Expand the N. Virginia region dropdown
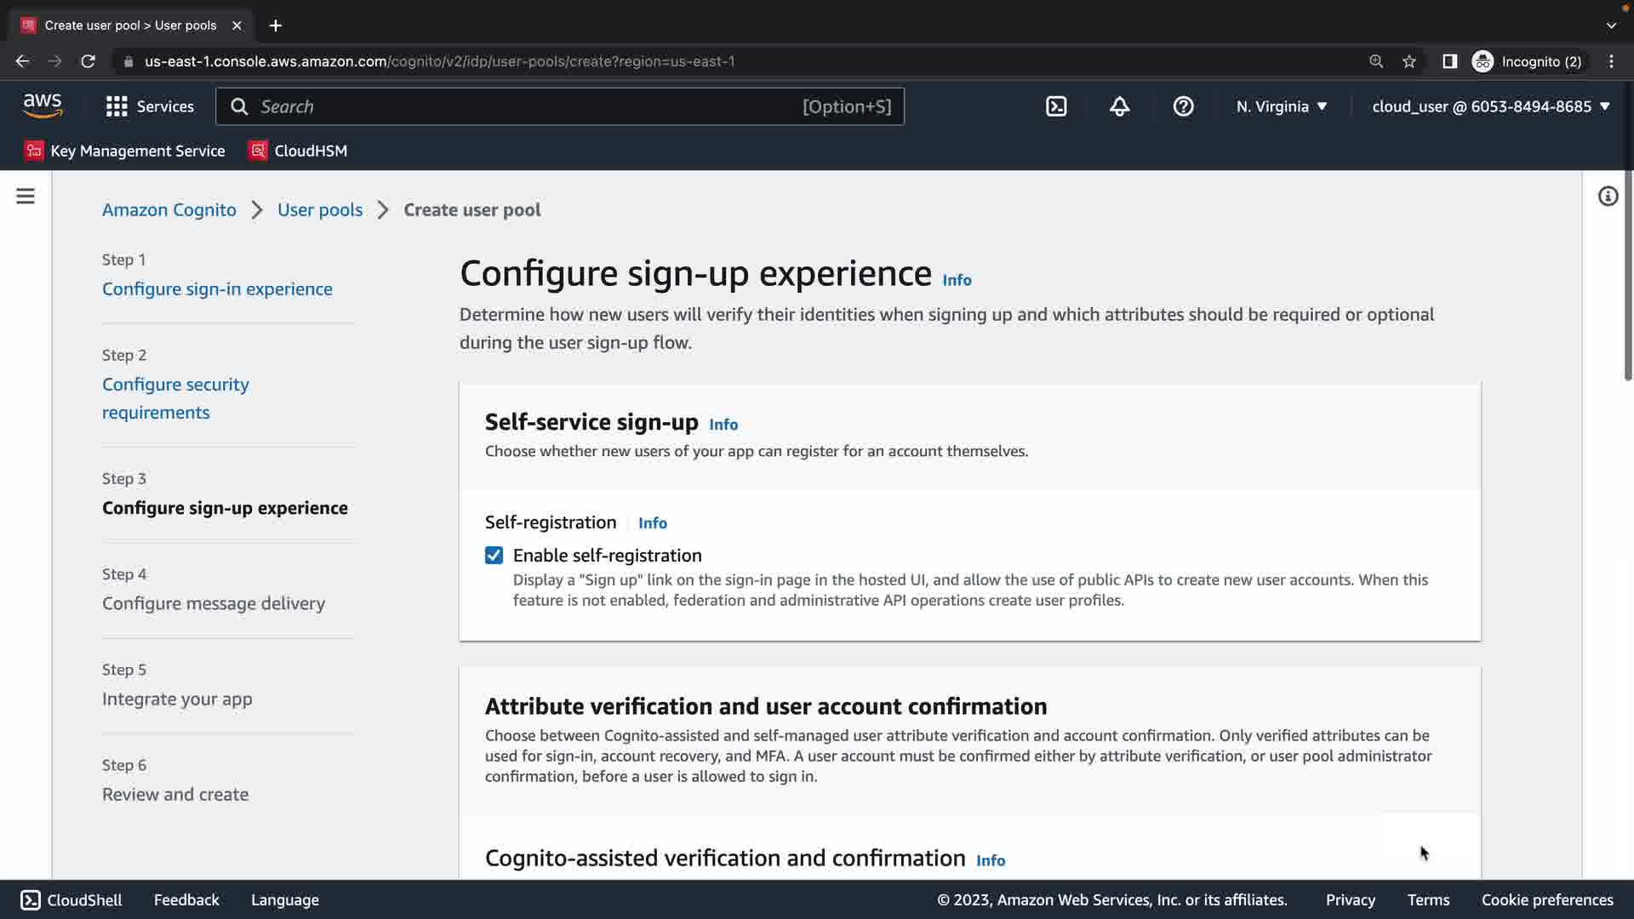The image size is (1634, 919). click(1282, 106)
